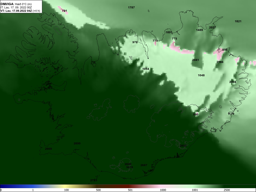The image size is (256, 192).
Task: Select the 2669 height label
Action: coord(48,149)
